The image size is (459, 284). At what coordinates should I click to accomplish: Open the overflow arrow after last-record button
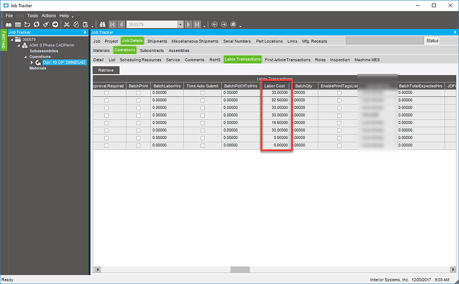[205, 27]
